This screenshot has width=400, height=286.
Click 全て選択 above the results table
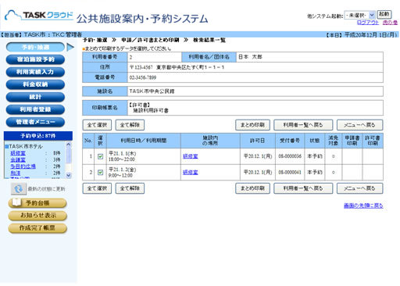coord(97,125)
